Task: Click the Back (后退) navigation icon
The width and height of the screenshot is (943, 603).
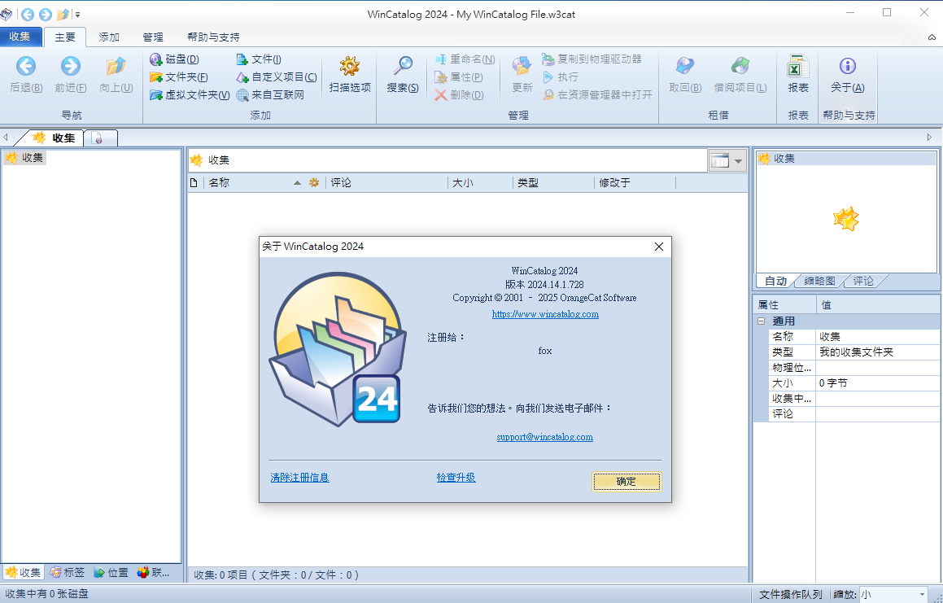Action: pyautogui.click(x=26, y=66)
